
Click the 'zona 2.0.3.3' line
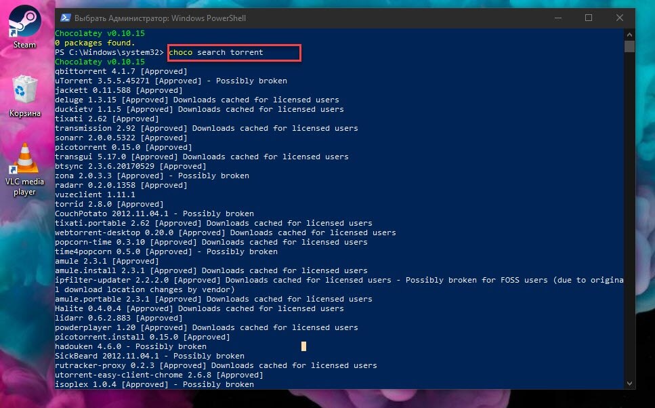click(x=152, y=176)
